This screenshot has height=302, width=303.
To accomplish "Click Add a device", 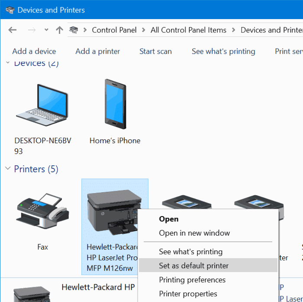I will coord(34,51).
